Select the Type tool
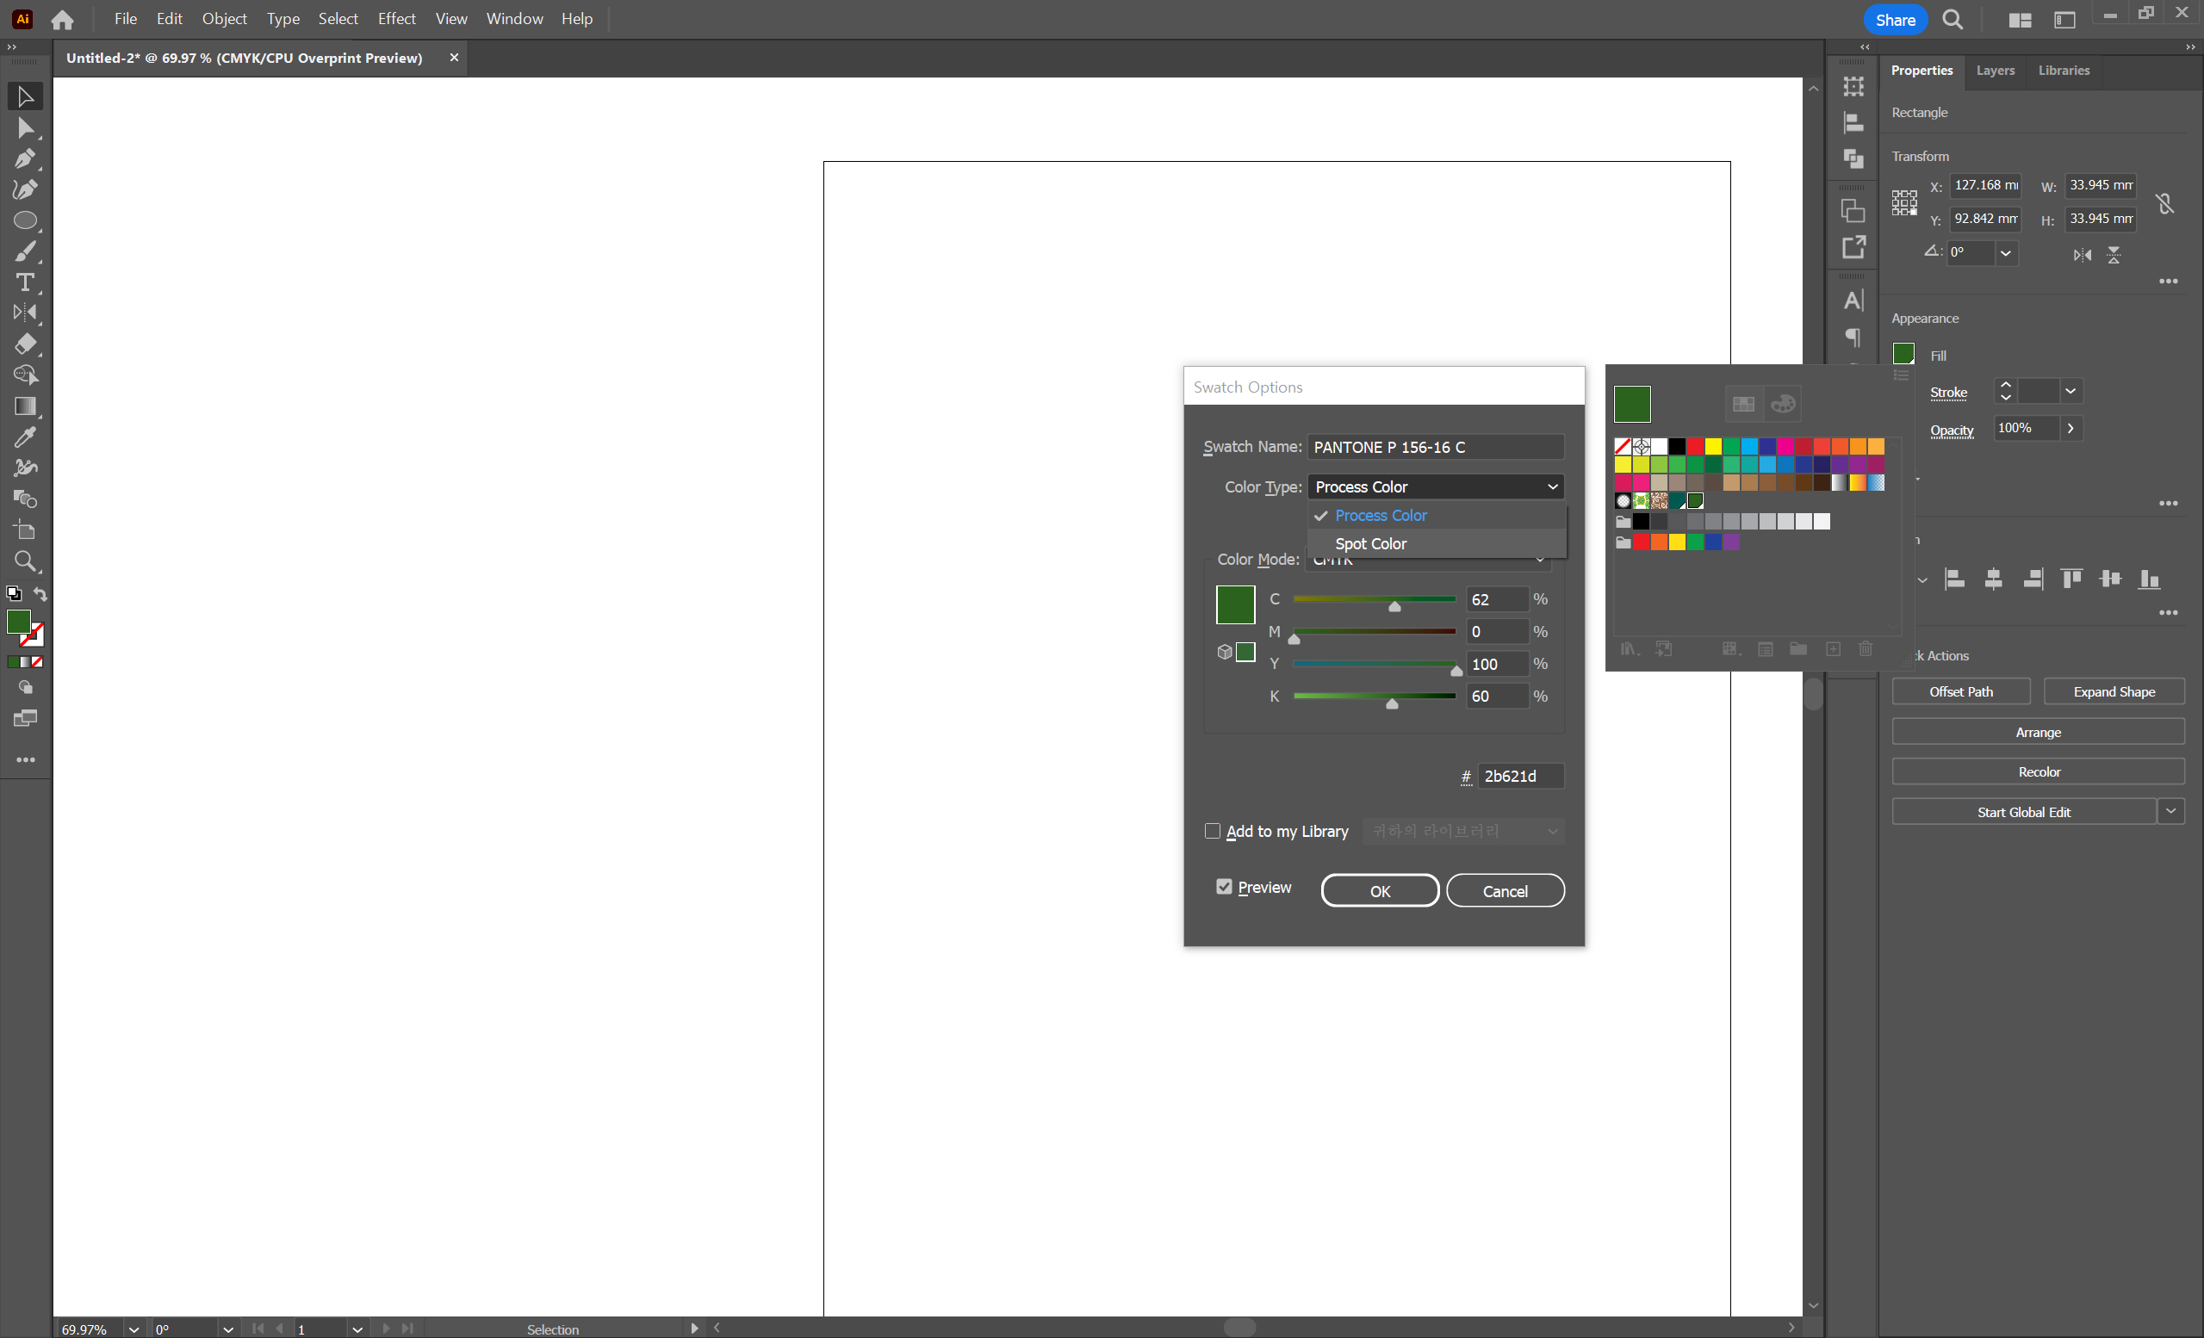 (x=25, y=282)
